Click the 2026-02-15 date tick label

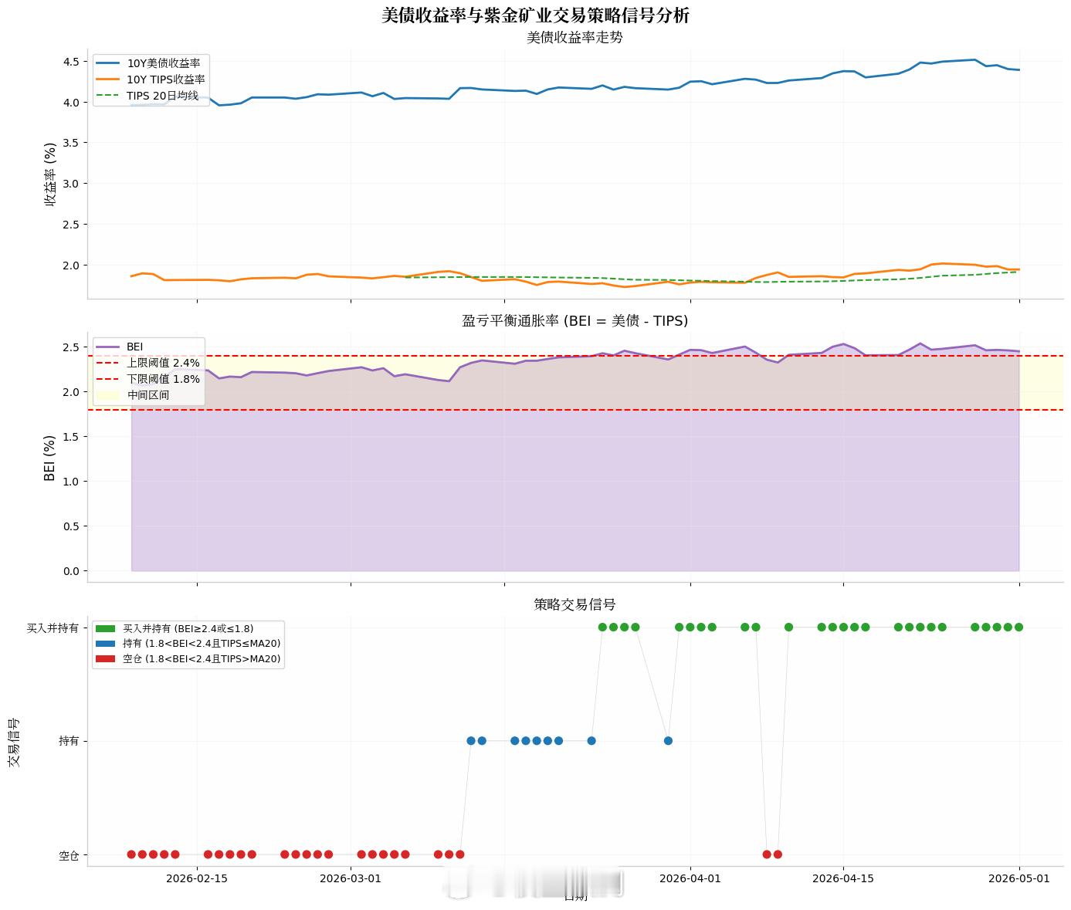[197, 878]
